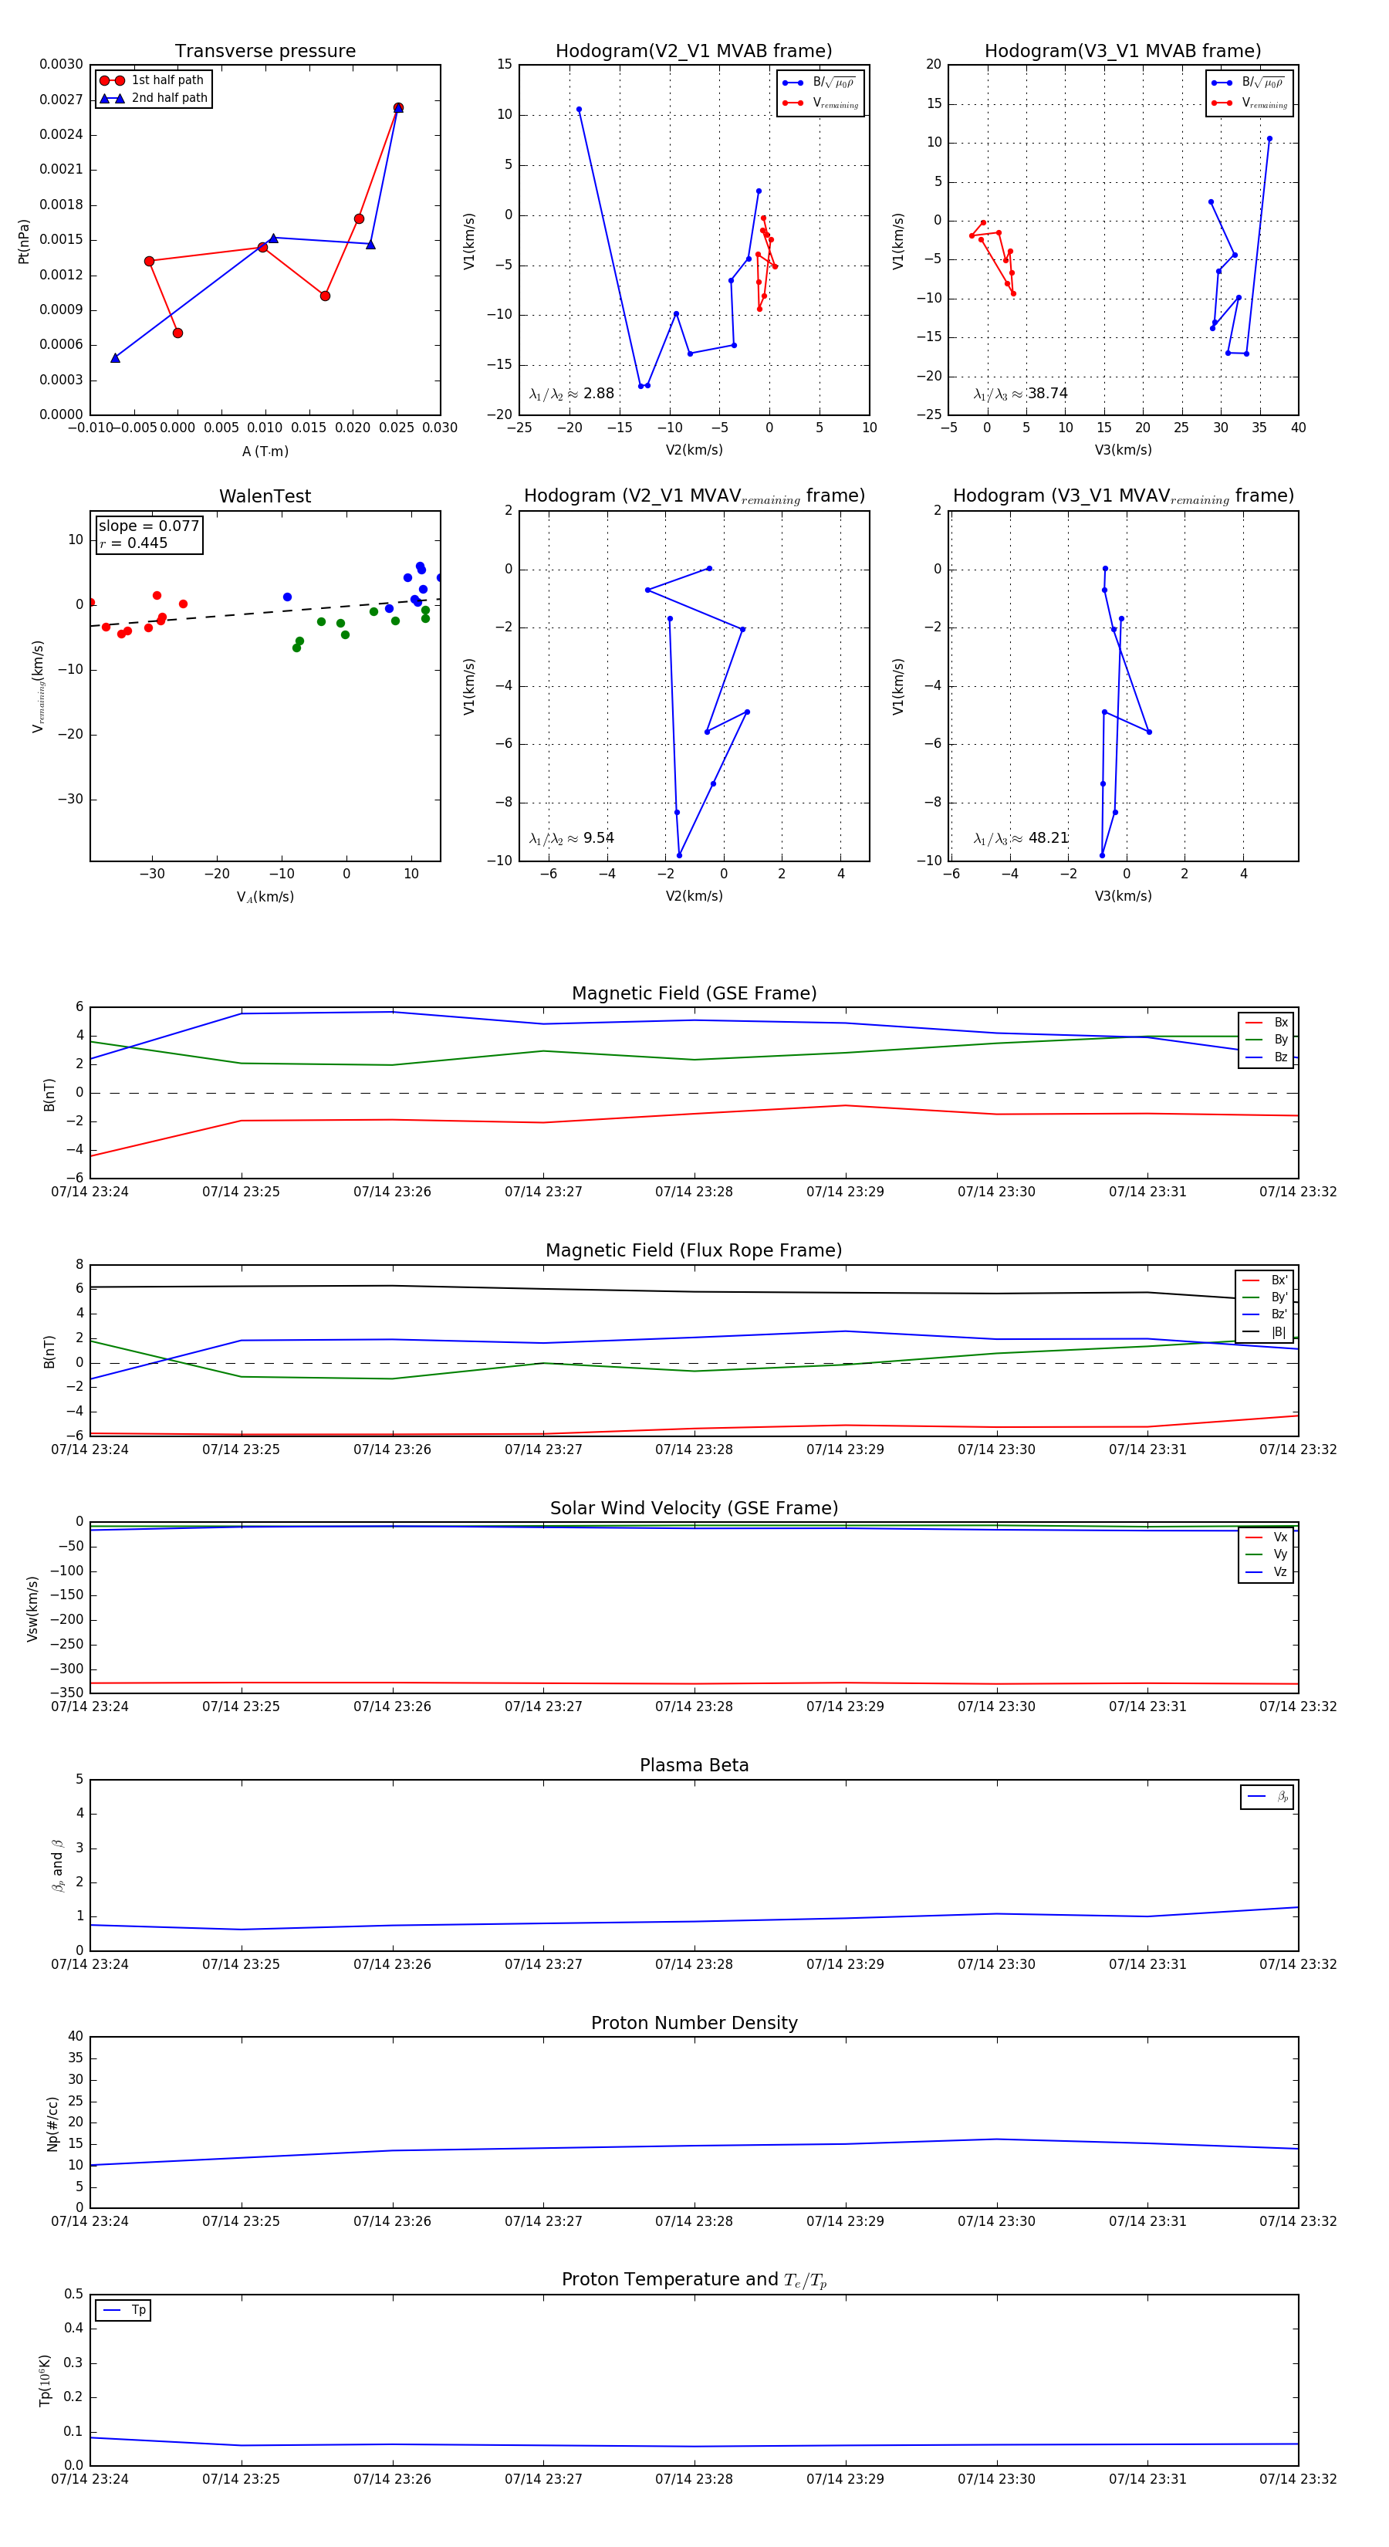Click the 'Hodogram(V2_V1 MVAB frame)' title
Screen dimensions: 1389x2547
(694, 52)
